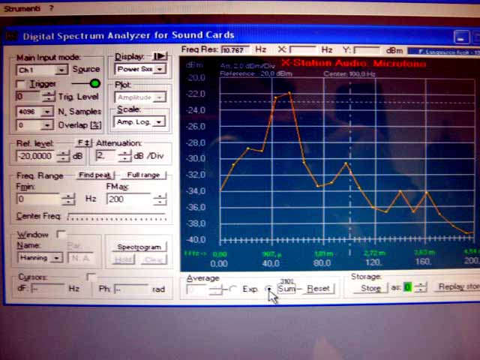
Task: Click the Find peak button
Action: click(95, 175)
